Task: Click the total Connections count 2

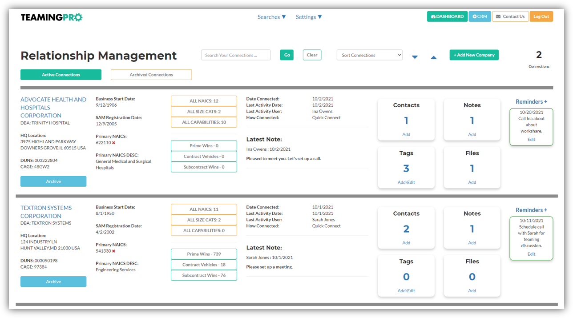Action: pos(539,55)
